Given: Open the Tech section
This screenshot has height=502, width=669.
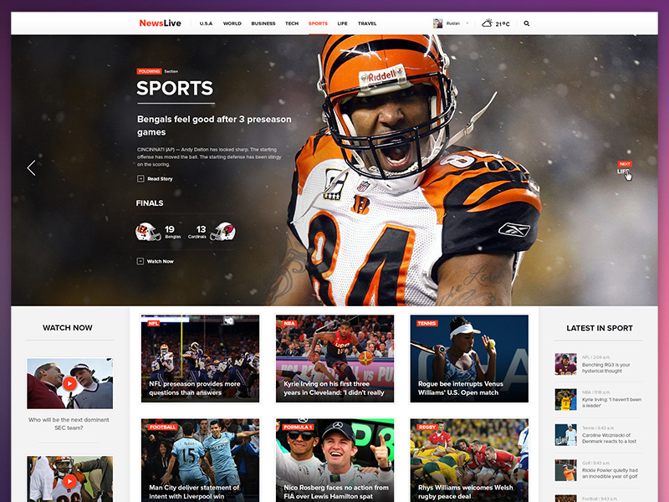Looking at the screenshot, I should point(292,23).
